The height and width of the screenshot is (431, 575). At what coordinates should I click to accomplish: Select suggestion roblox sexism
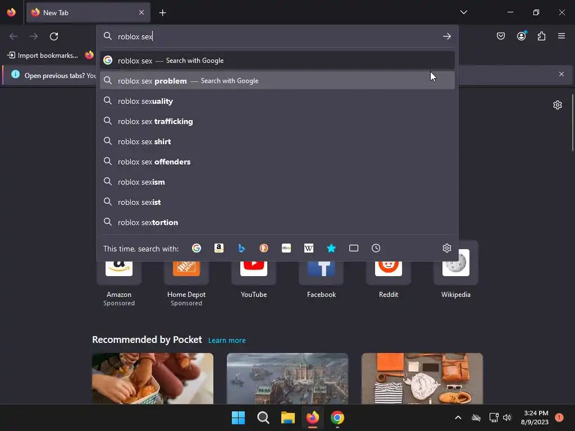click(277, 182)
